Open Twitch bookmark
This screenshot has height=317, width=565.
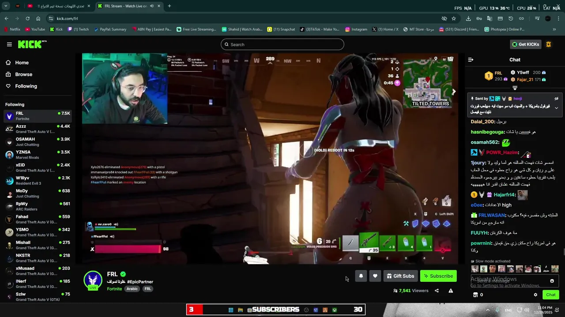tap(78, 29)
